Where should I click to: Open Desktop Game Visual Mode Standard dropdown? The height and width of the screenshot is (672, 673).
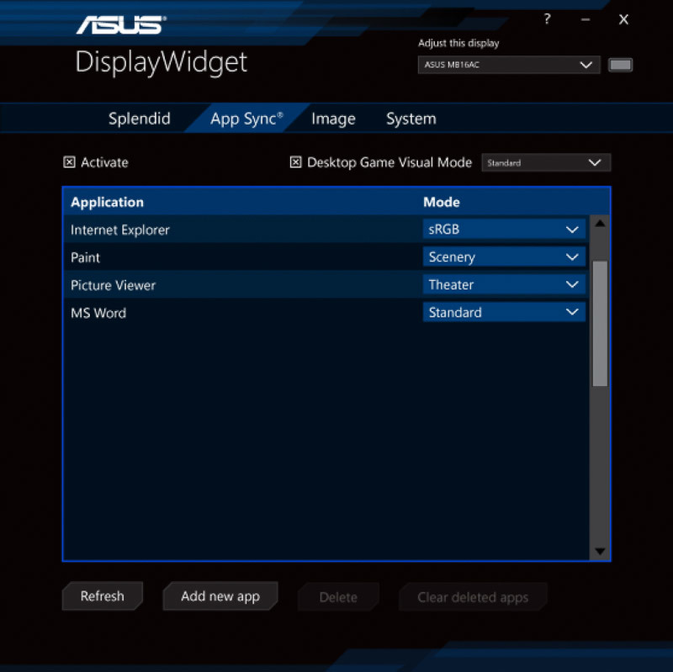pyautogui.click(x=546, y=162)
